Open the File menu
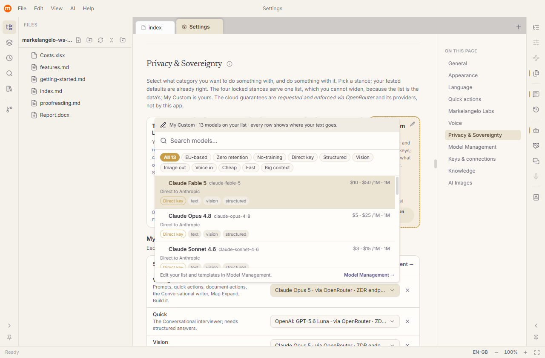Viewport: 545px width, 358px height. click(22, 9)
